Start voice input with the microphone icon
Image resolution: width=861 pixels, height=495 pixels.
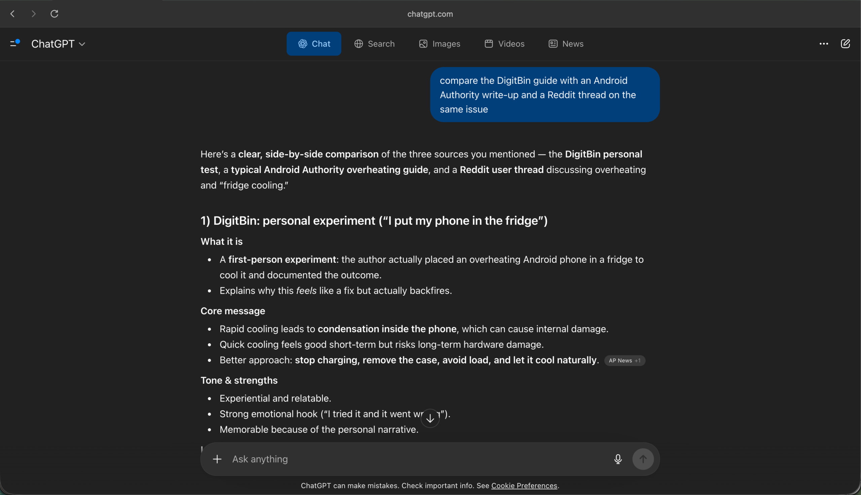pos(618,459)
